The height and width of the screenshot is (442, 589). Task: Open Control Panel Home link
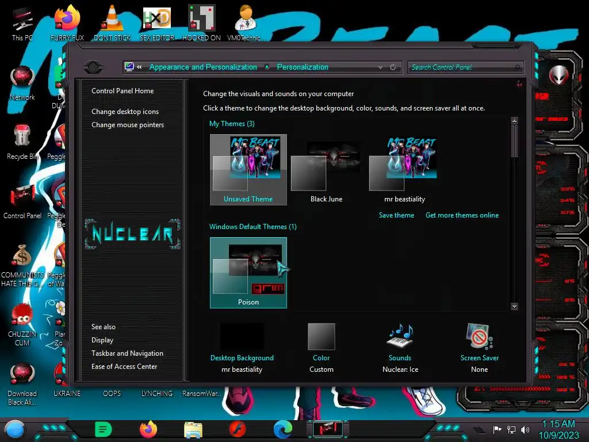[123, 90]
